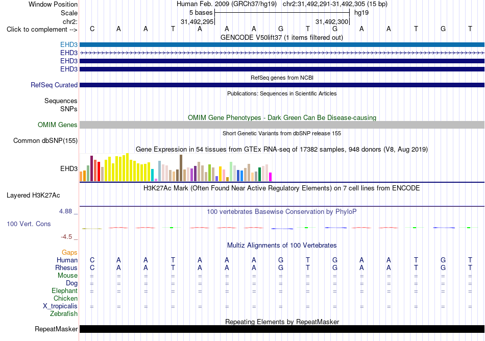Click the tallest brown GTEx expression bar
The height and width of the screenshot is (341, 485).
click(x=181, y=168)
